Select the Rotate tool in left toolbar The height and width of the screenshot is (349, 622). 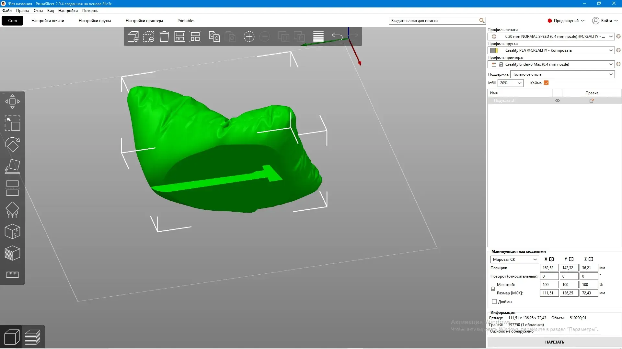point(12,145)
